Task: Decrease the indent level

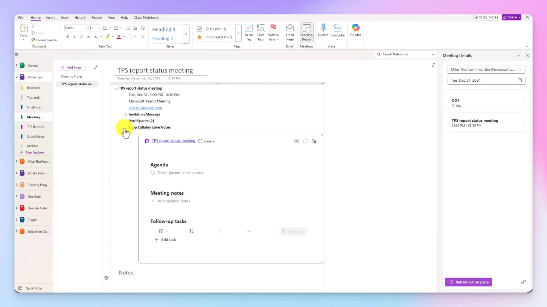Action: coord(128,28)
